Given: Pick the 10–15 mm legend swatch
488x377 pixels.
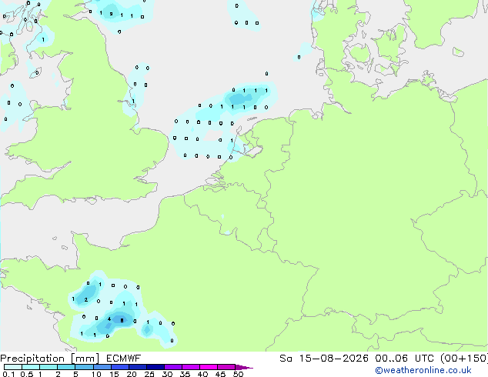Looking at the screenshot, I should 102,367.
